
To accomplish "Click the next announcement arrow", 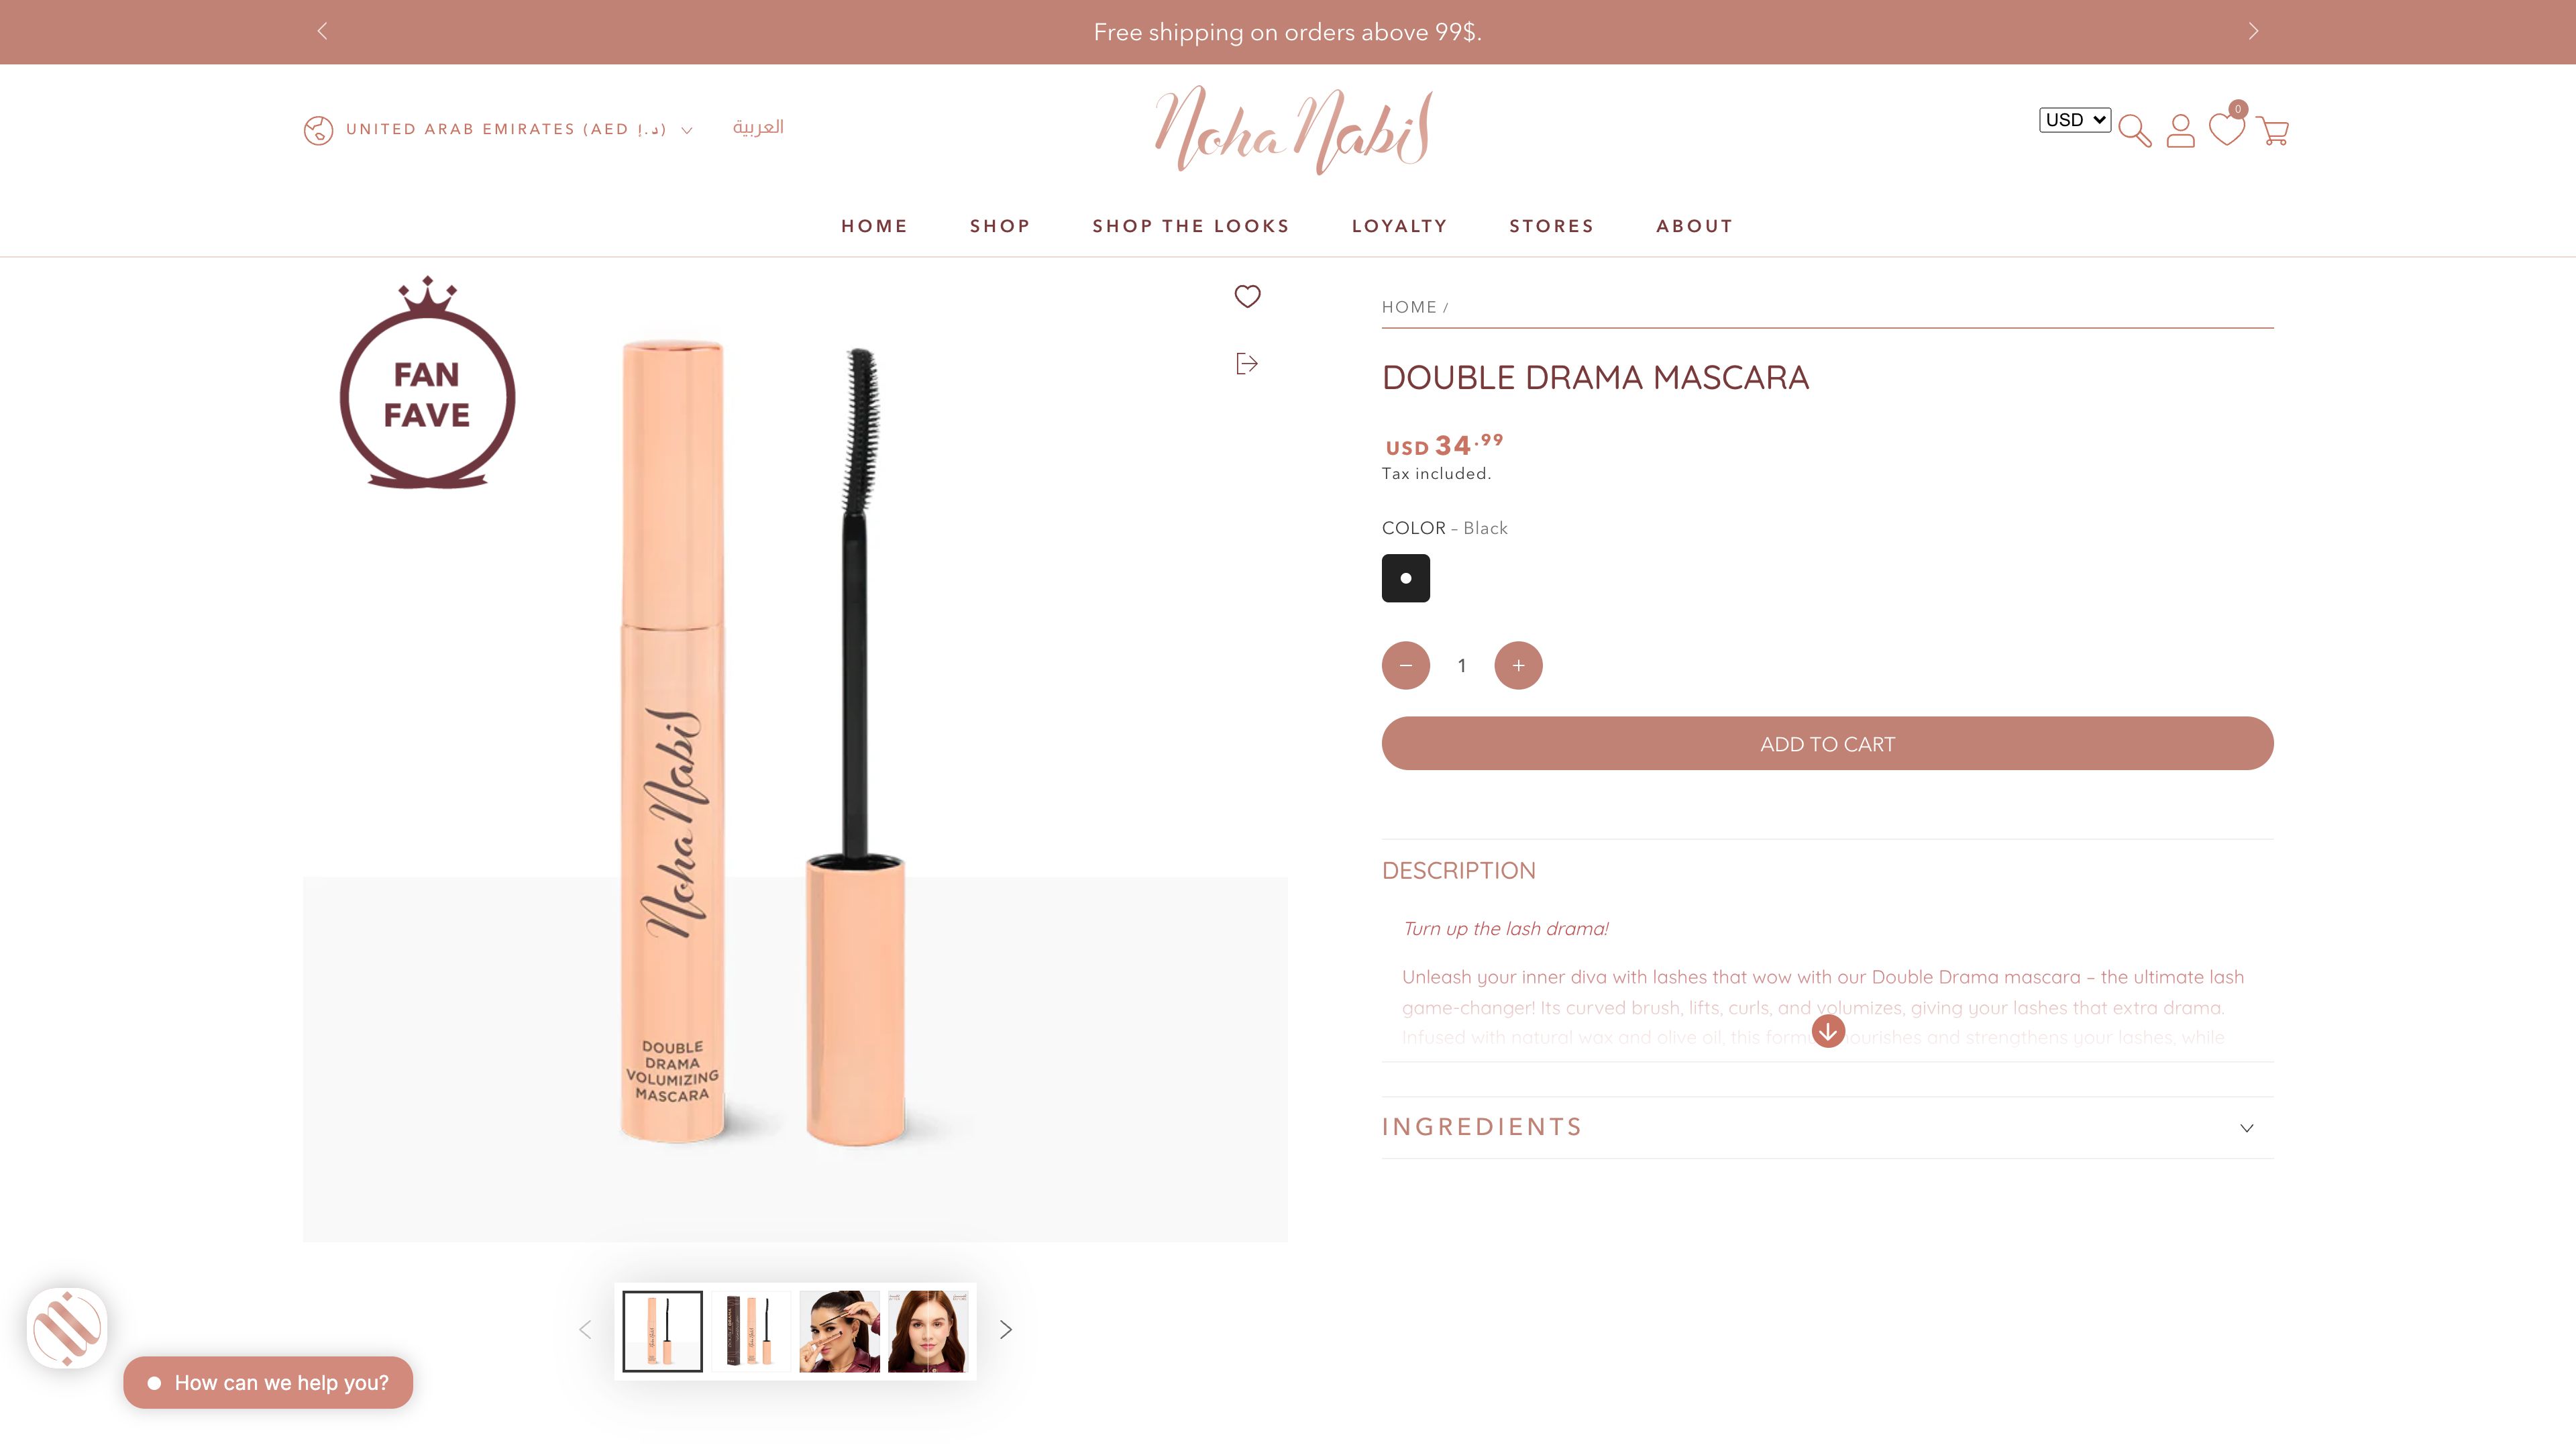I will click(2253, 31).
